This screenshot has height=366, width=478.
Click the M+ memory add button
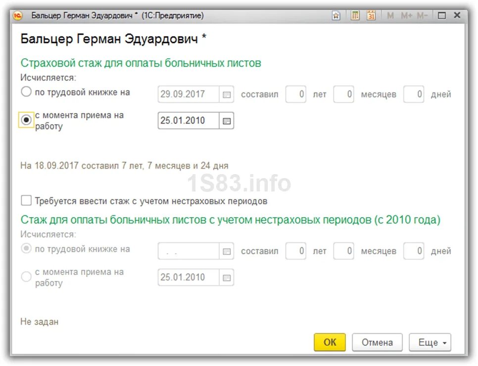[406, 15]
